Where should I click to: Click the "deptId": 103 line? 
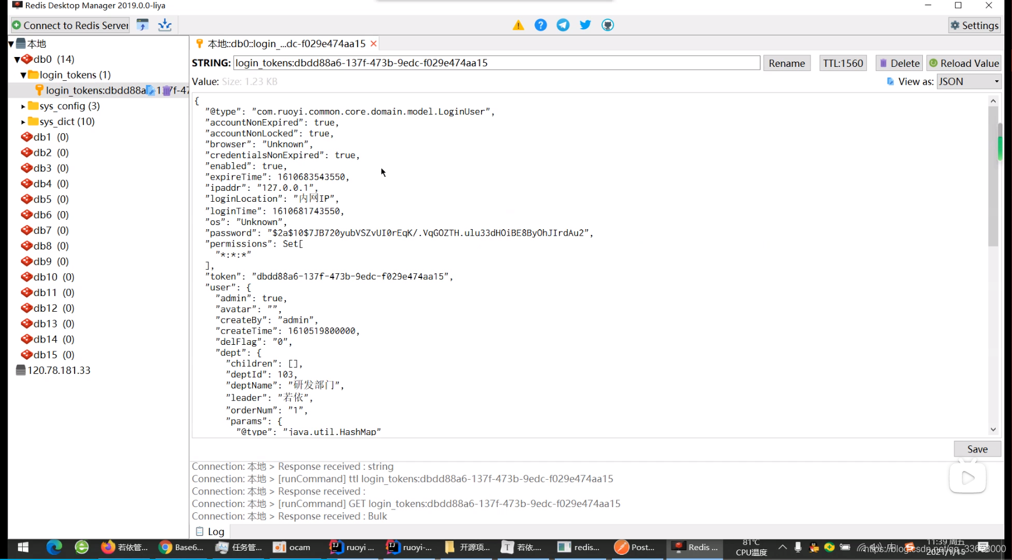261,374
